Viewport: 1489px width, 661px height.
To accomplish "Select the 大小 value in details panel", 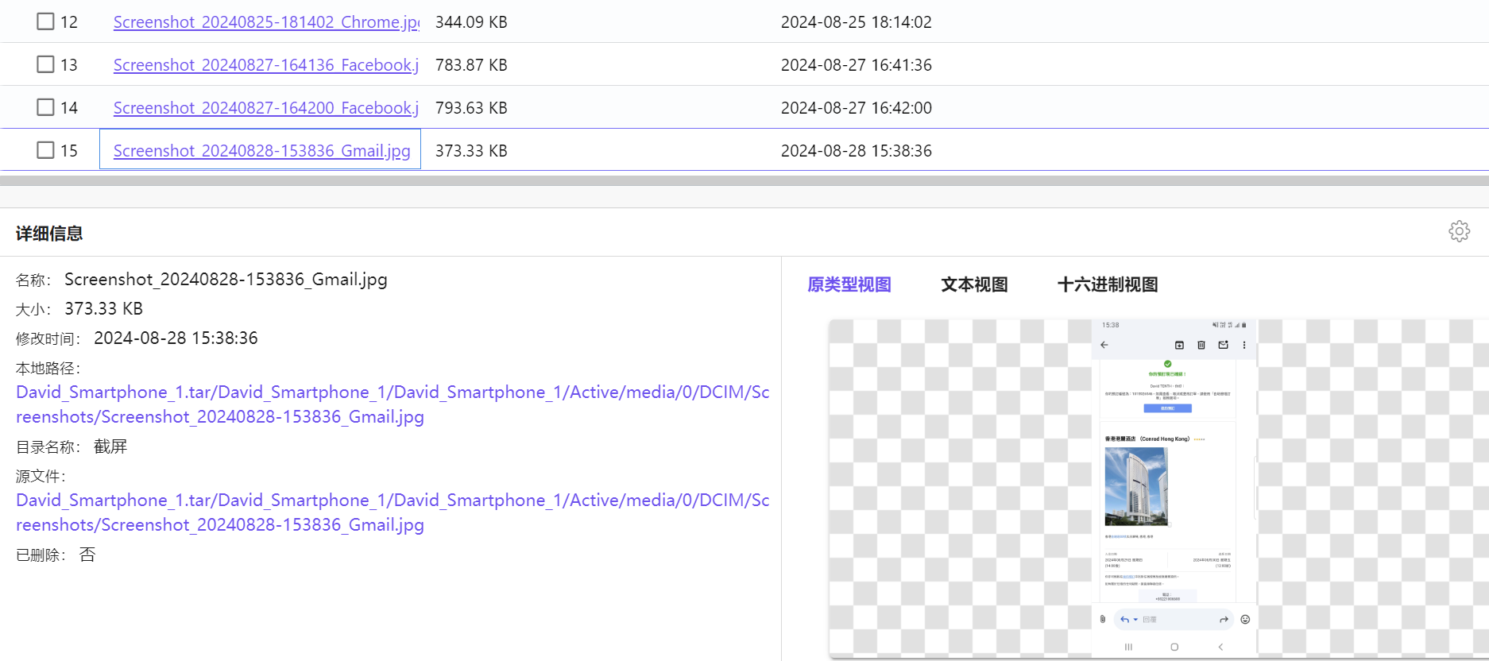I will [103, 309].
